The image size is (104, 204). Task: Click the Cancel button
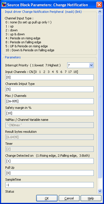69,198
